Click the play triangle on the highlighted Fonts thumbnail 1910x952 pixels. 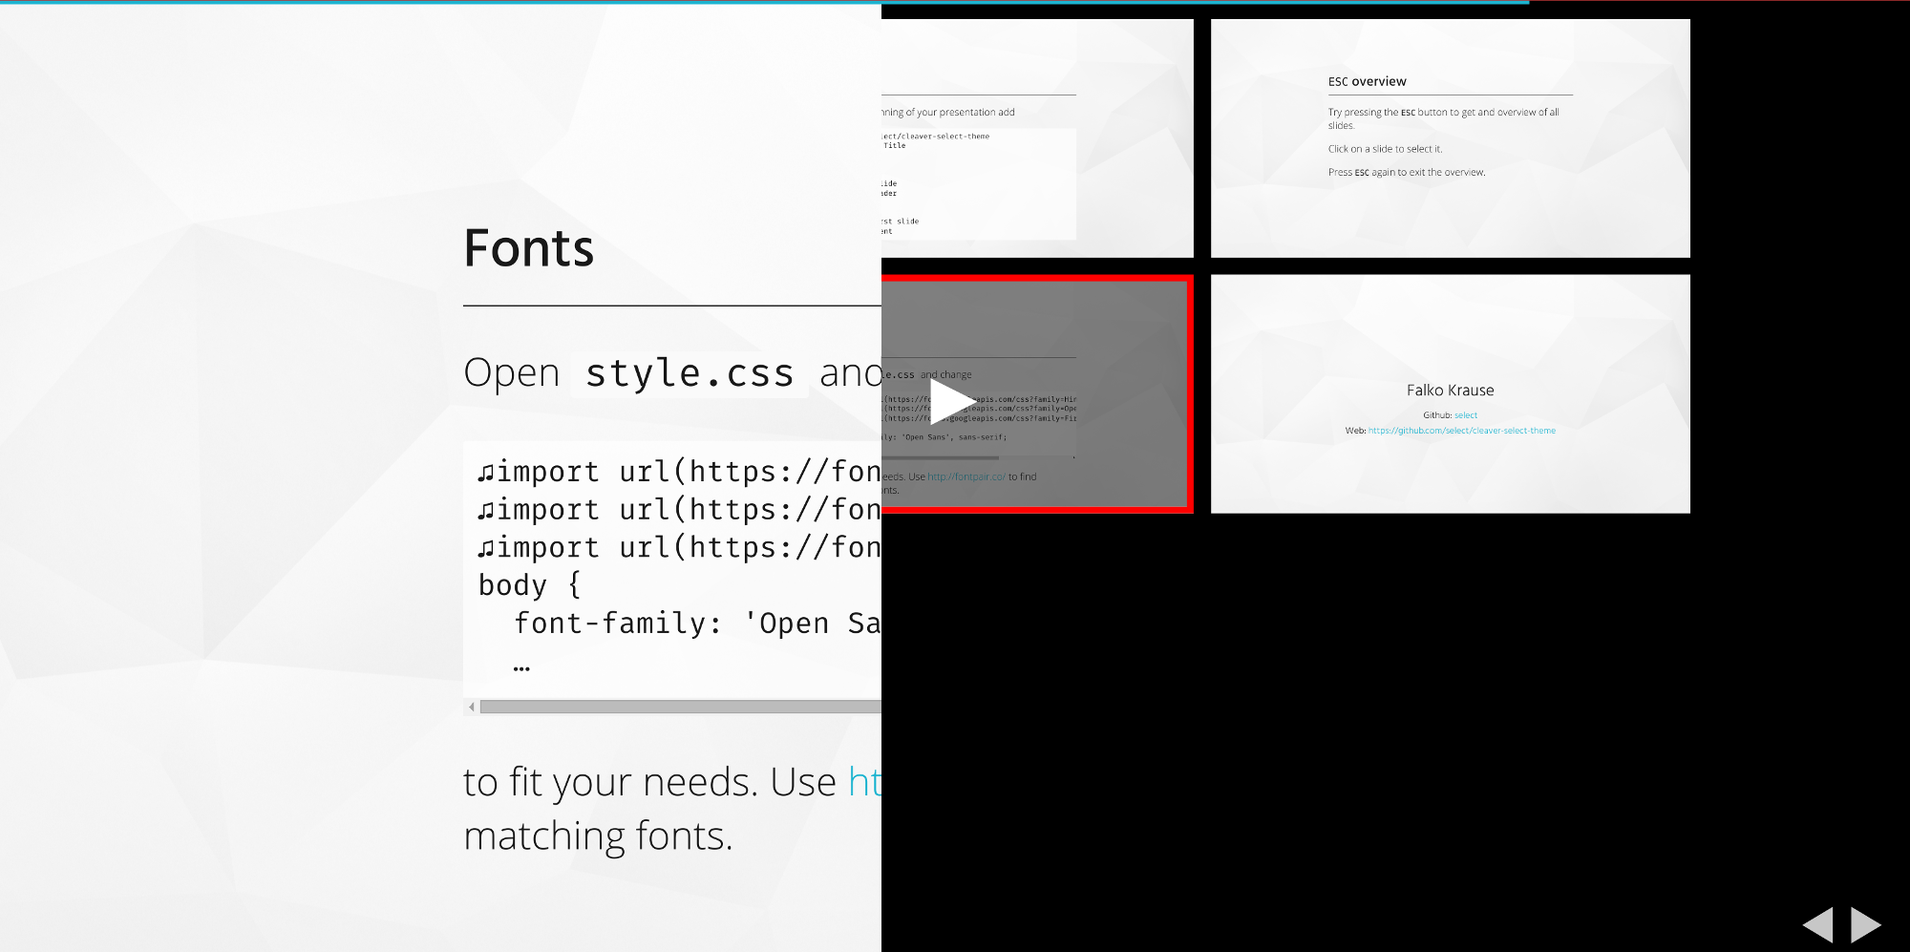(951, 401)
